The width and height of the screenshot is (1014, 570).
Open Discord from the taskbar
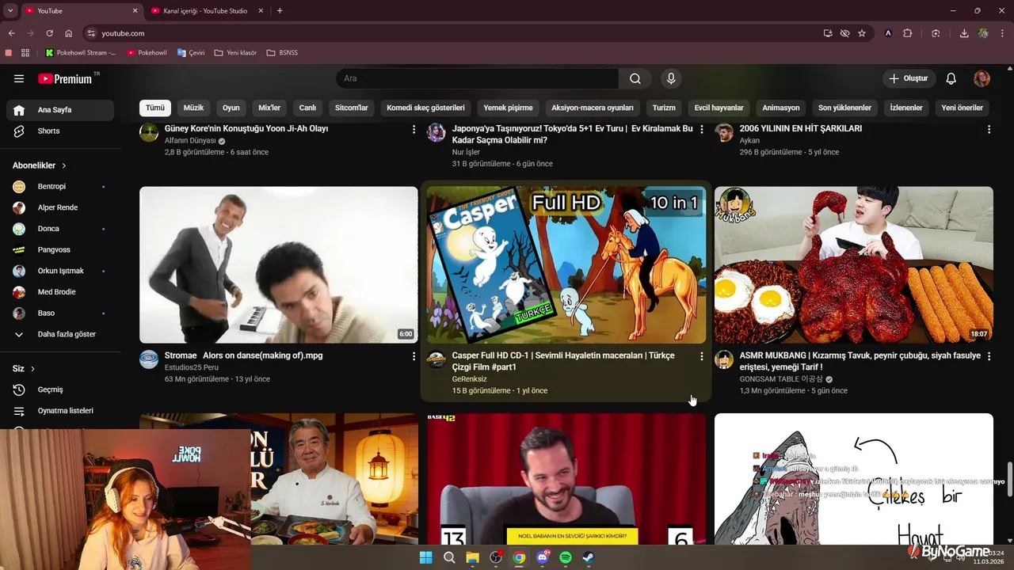tap(543, 557)
